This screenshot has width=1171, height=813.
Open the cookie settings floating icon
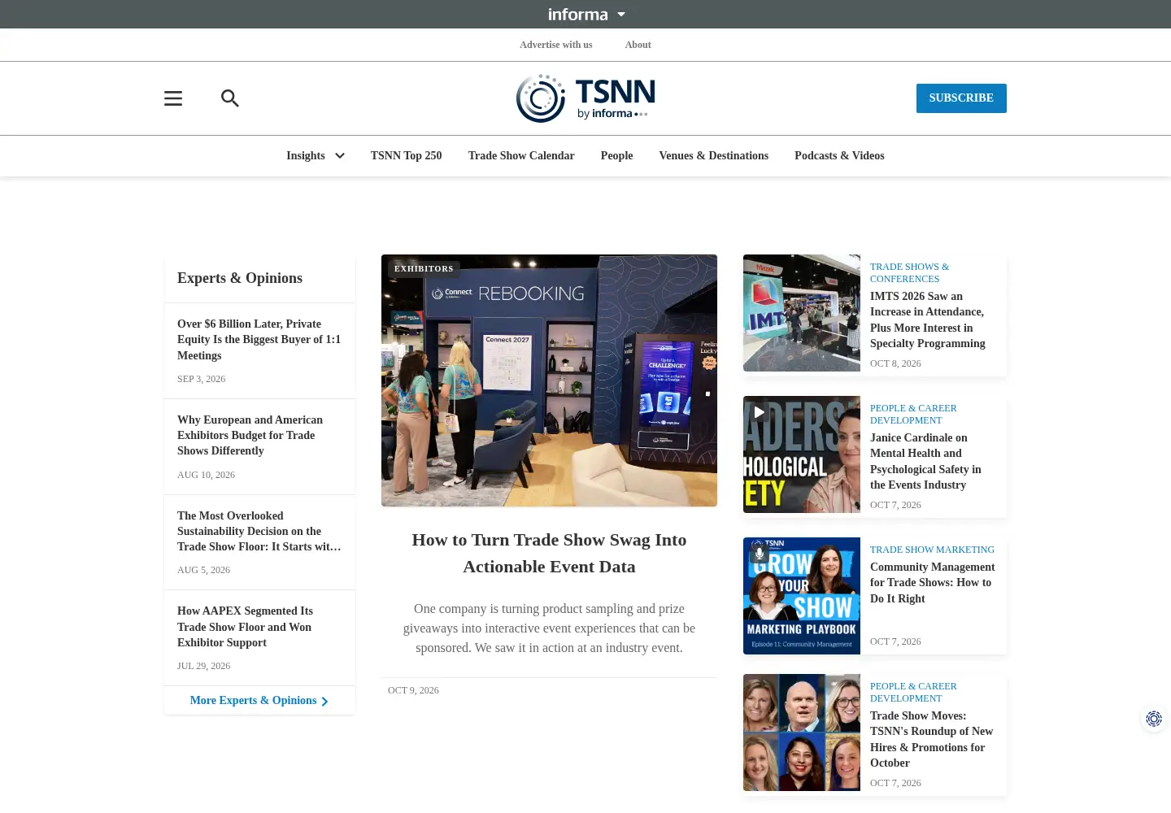(1154, 719)
